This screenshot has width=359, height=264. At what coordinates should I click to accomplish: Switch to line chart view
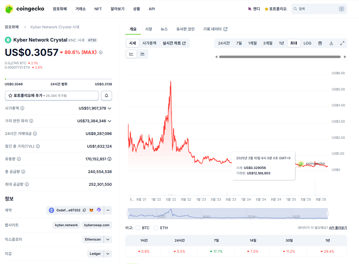coord(132,54)
